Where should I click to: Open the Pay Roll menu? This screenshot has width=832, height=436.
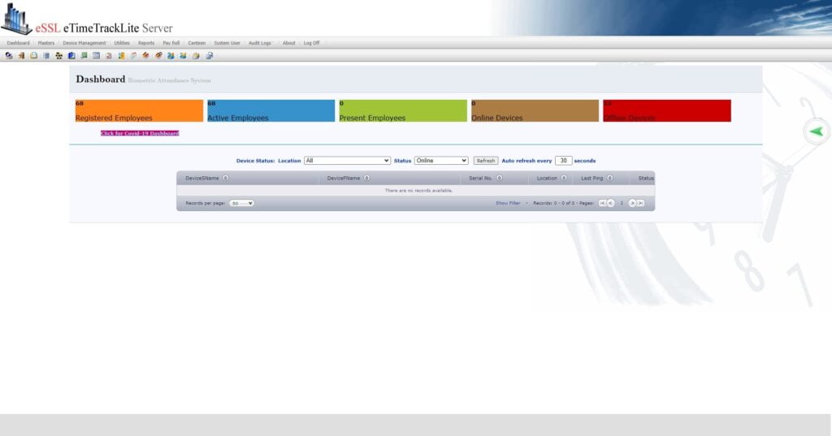click(171, 43)
